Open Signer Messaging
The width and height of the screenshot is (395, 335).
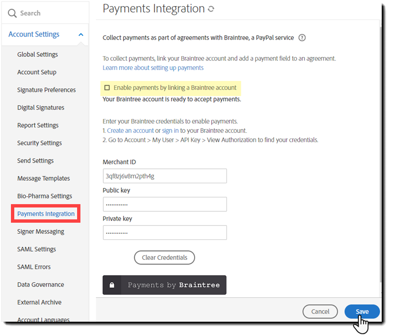(x=40, y=231)
